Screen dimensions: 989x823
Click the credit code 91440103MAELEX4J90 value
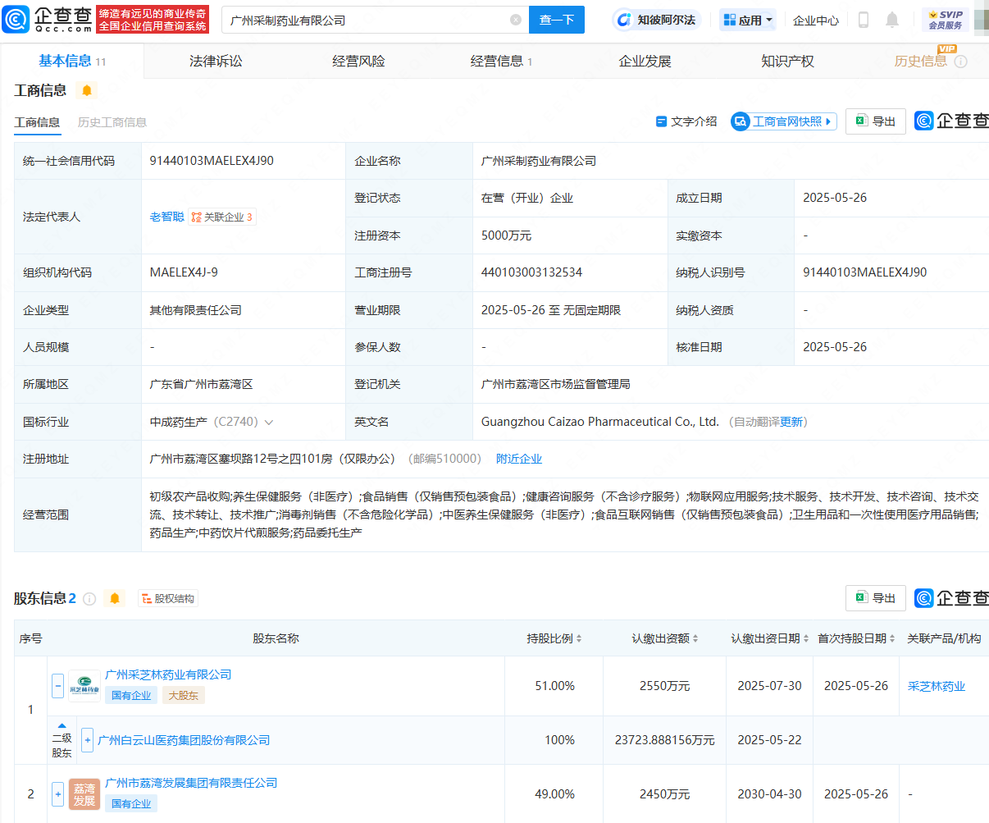pyautogui.click(x=212, y=161)
